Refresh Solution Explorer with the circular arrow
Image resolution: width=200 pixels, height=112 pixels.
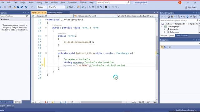tap(187, 16)
